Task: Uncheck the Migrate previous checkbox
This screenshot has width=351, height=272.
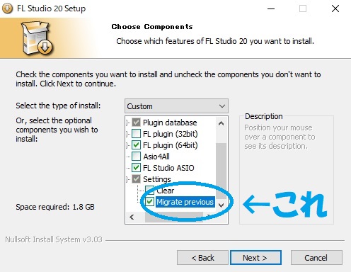Action: [x=149, y=202]
